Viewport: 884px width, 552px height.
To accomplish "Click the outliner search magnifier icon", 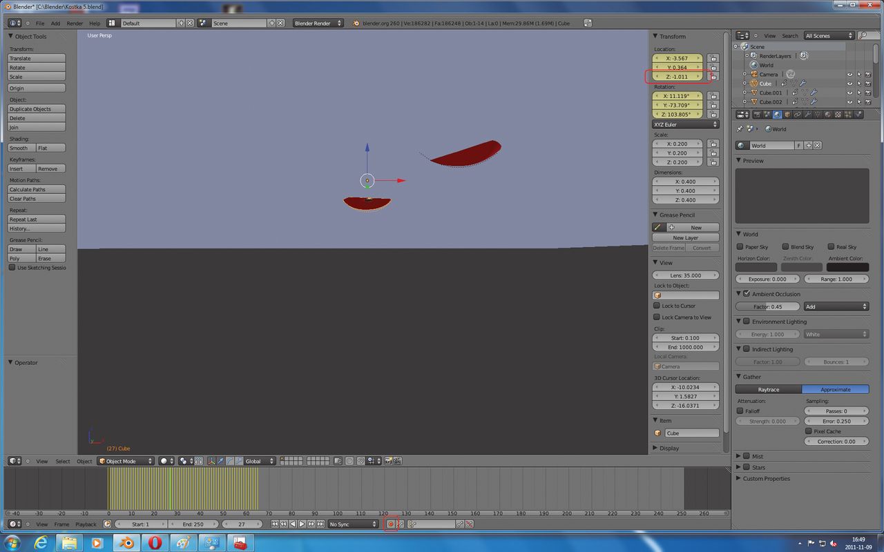I will (x=862, y=36).
